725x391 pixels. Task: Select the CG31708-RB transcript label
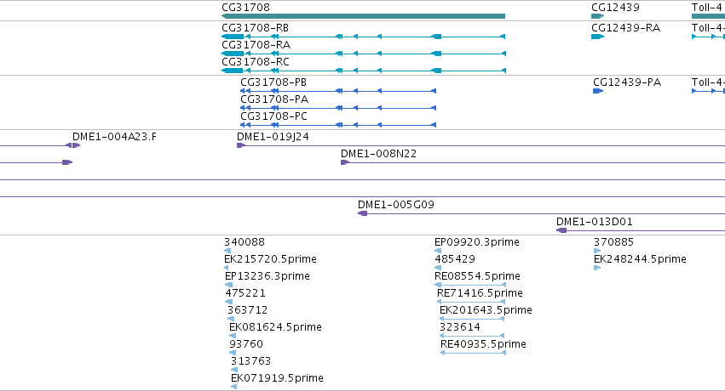[256, 28]
